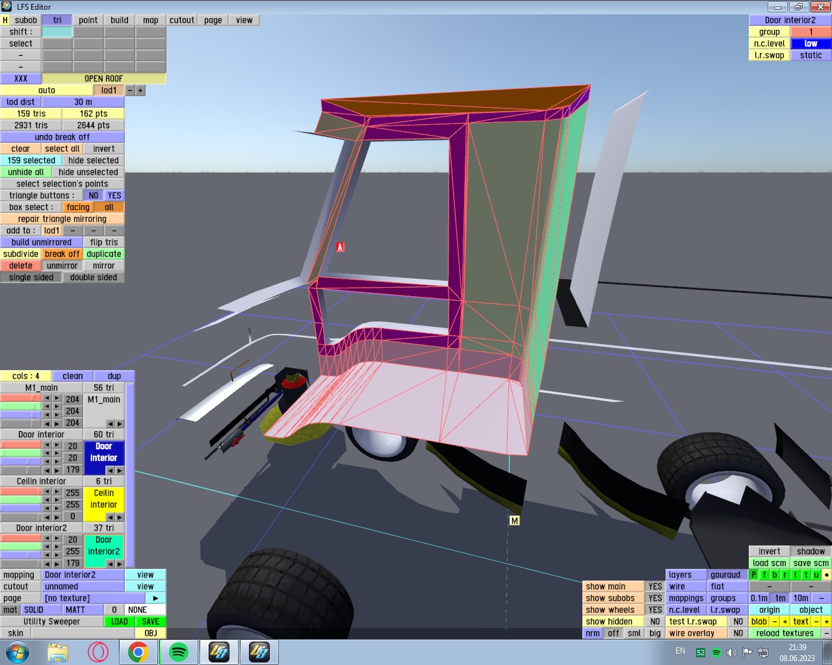This screenshot has height=665, width=832.
Task: Click the minus button next to lod1
Action: (130, 90)
